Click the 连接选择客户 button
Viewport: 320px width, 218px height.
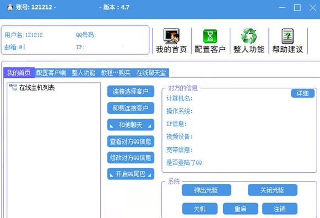pos(131,91)
